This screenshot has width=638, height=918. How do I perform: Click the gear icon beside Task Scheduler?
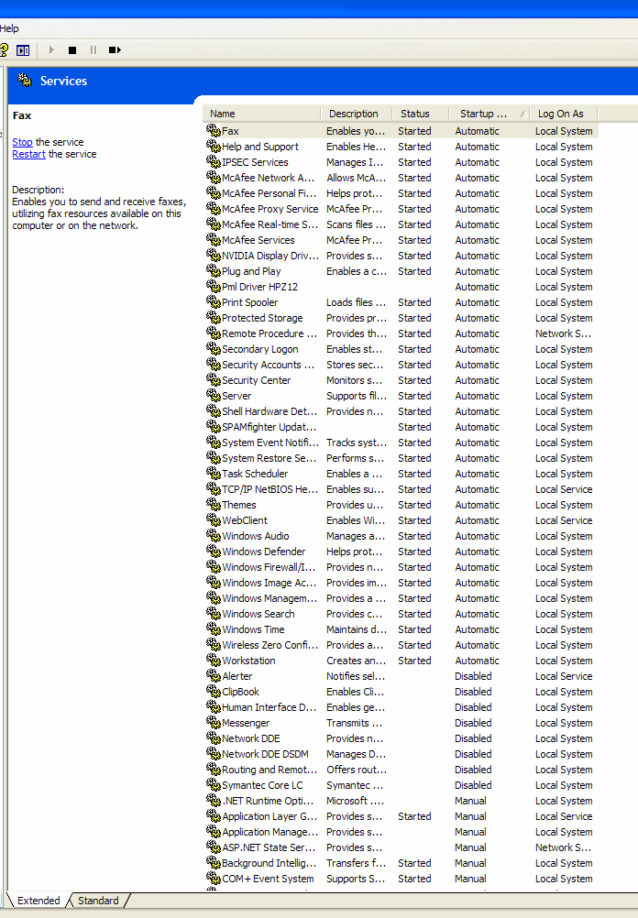coord(214,473)
